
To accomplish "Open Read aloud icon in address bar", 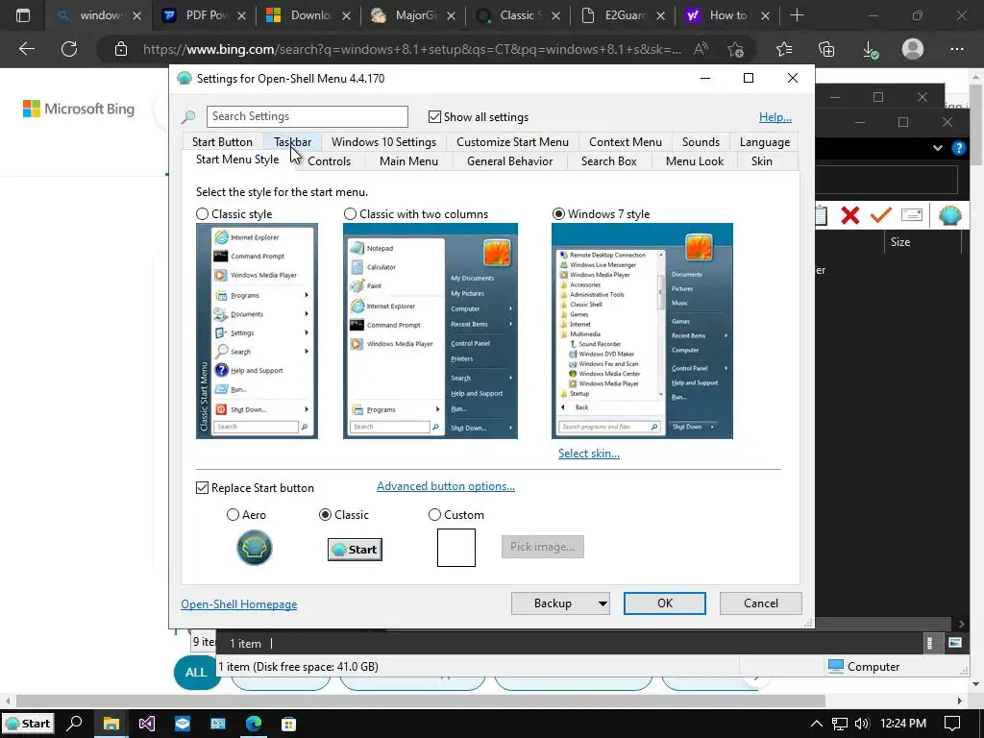I will [701, 49].
